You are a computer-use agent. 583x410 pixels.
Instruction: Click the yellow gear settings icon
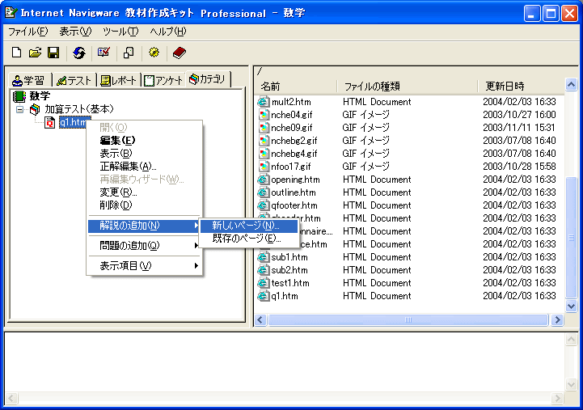(154, 53)
